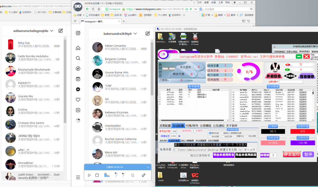Click the 导入文件 button
Image resolution: width=318 pixels, height=187 pixels.
point(249,150)
